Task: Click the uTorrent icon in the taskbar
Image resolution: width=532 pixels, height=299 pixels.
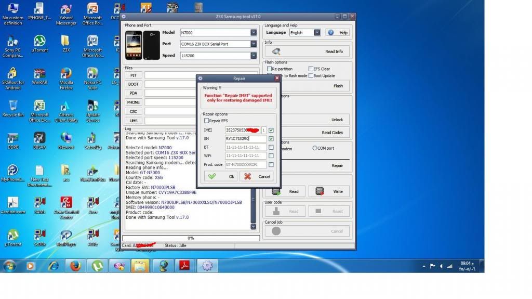Action: 97,266
